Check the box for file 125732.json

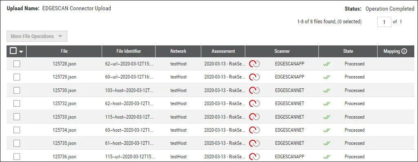pos(17,103)
